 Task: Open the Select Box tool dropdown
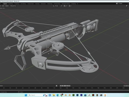pyautogui.click(x=3, y=8)
